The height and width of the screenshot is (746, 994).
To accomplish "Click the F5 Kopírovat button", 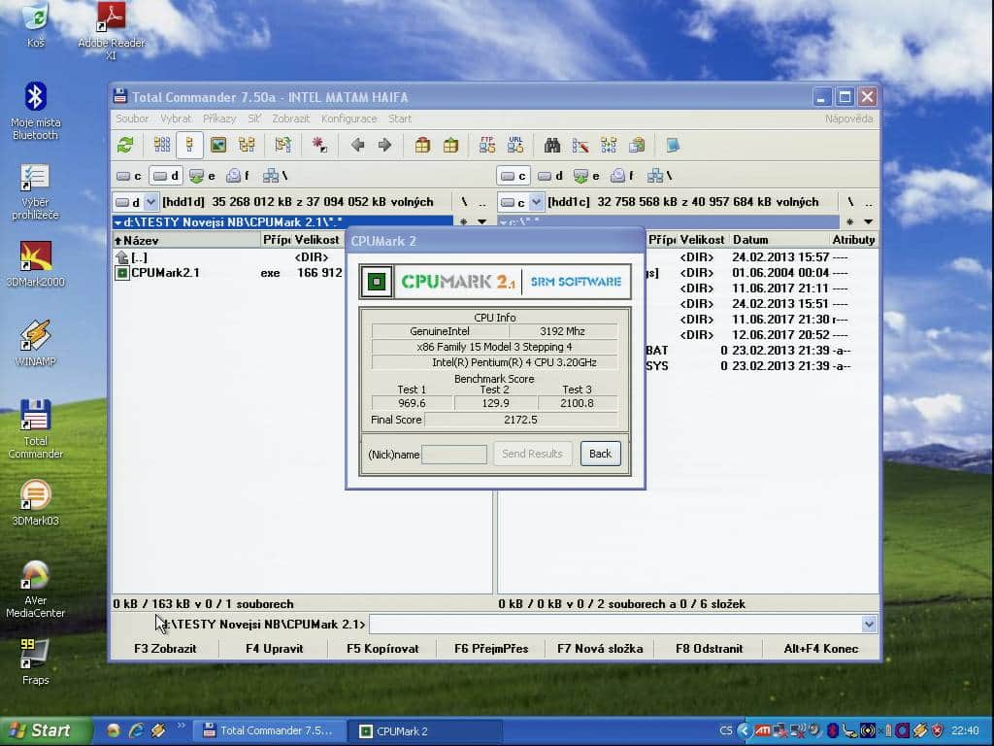I will coord(382,649).
